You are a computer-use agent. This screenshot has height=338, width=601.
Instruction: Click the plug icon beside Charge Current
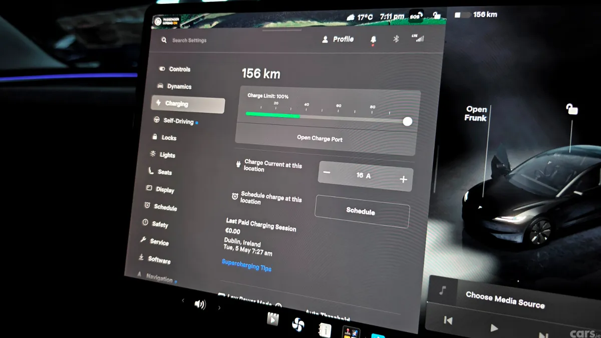click(x=238, y=164)
